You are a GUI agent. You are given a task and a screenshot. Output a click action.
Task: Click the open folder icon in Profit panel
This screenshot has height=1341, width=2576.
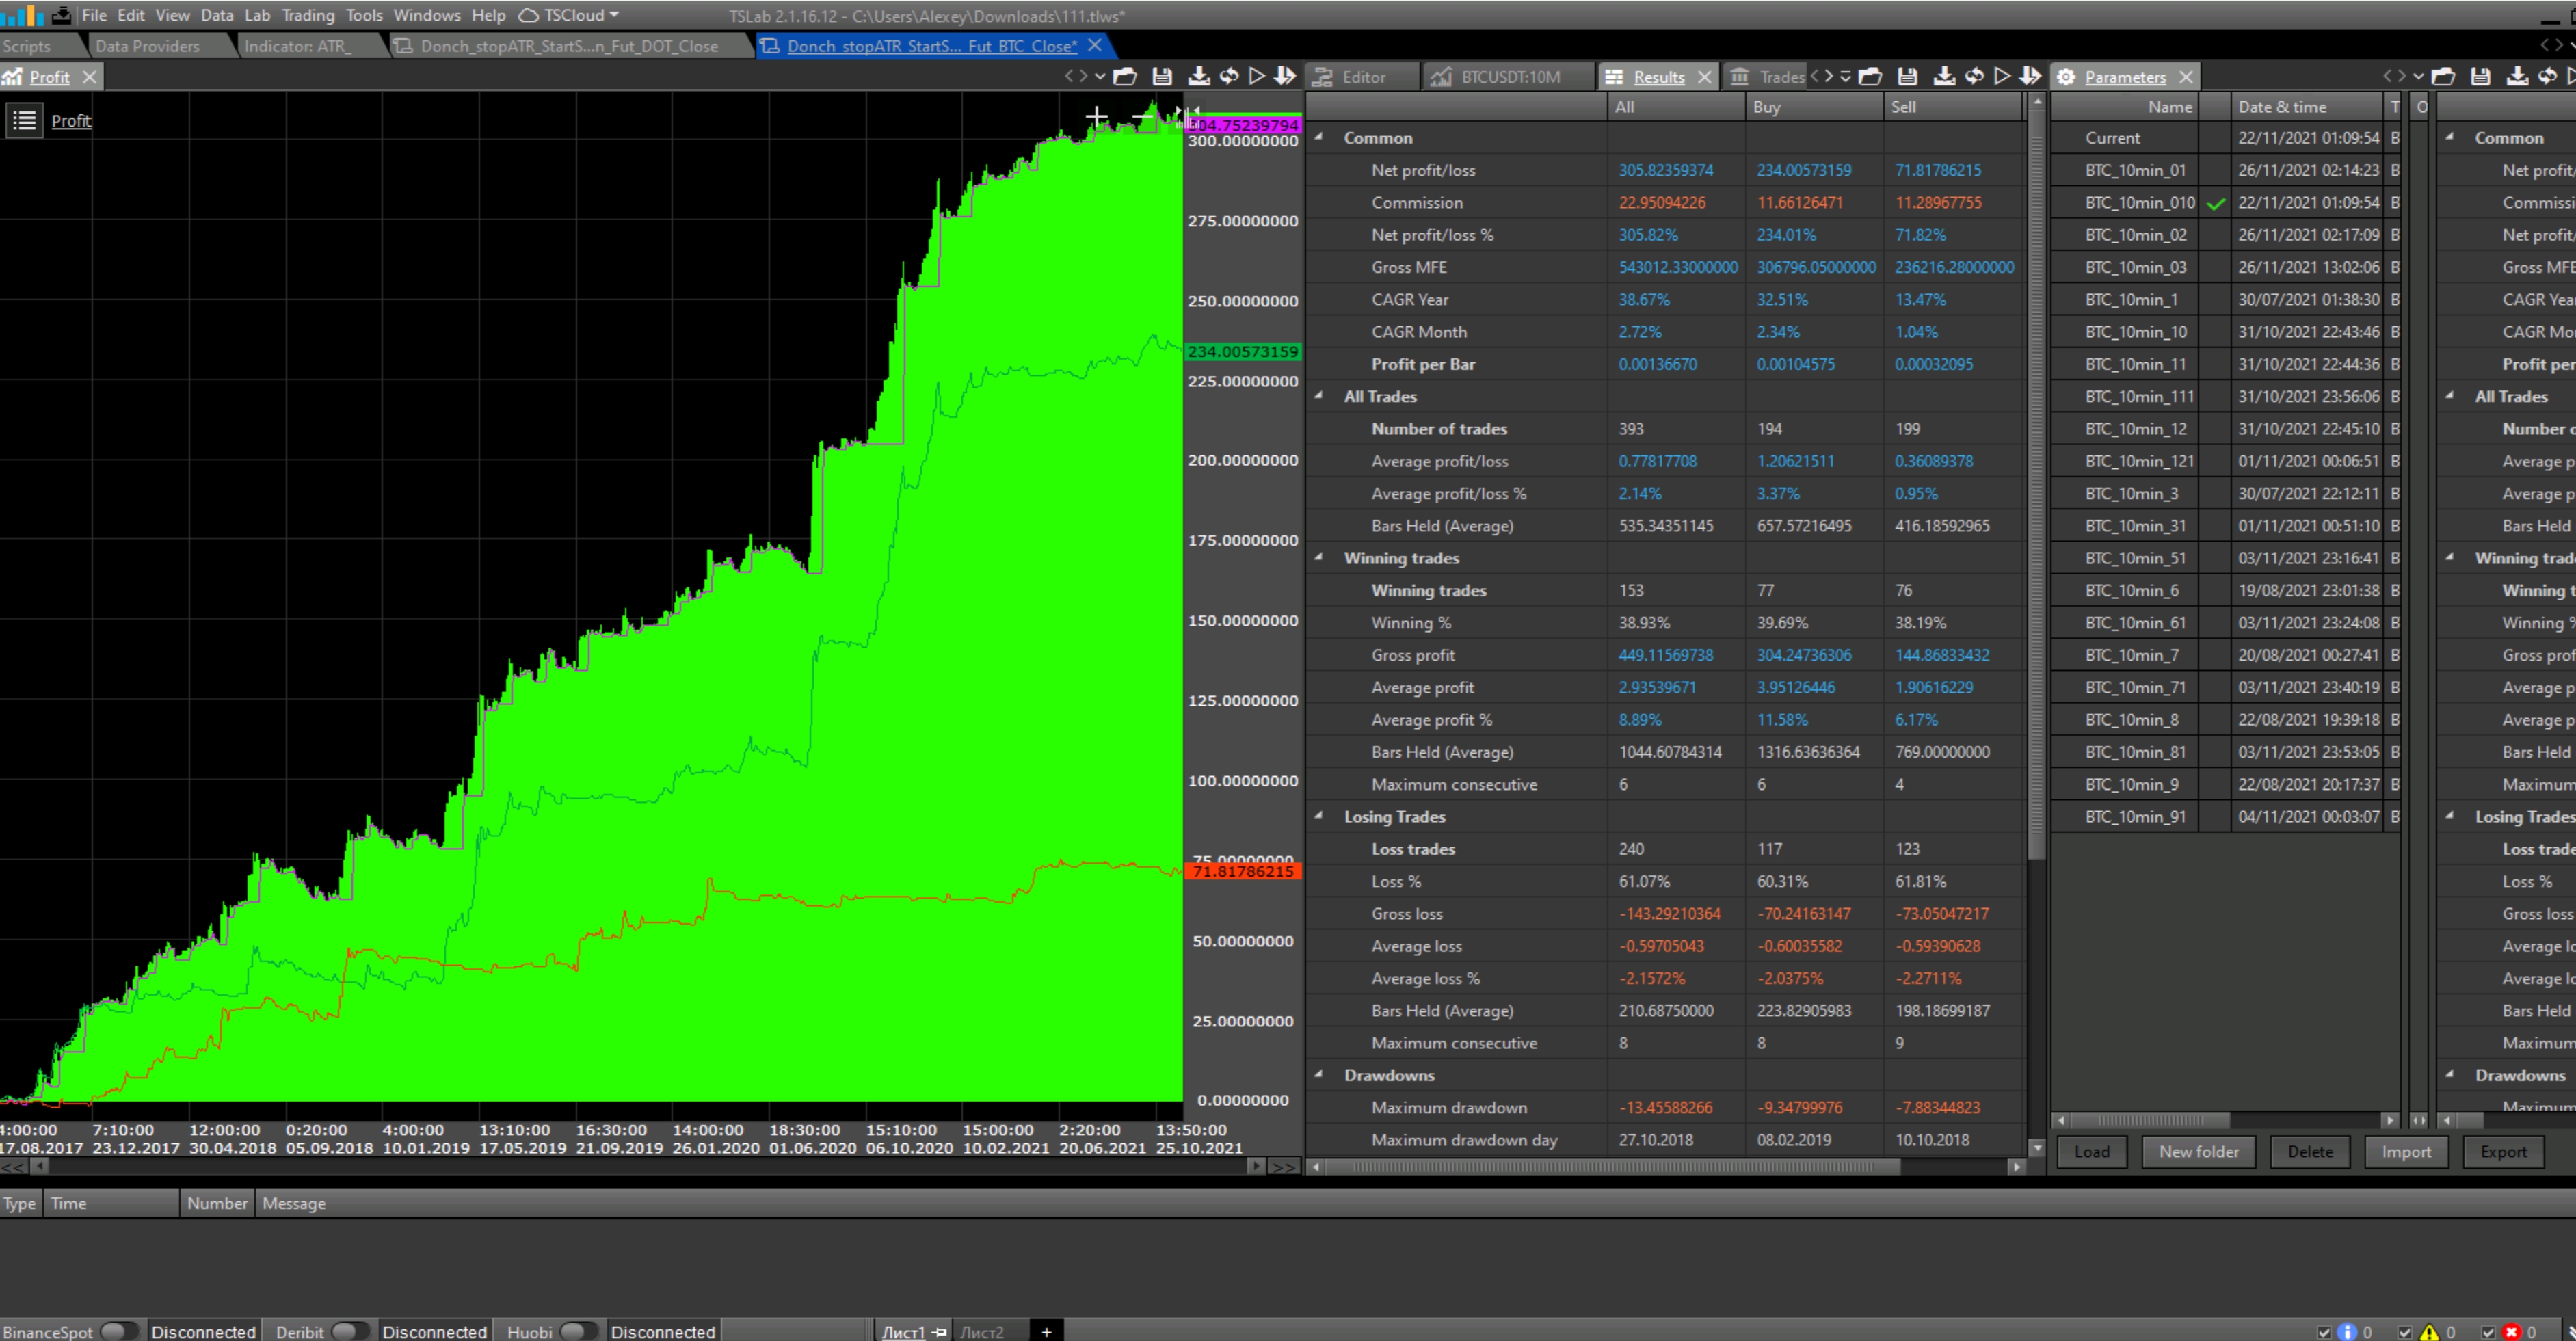(1125, 76)
